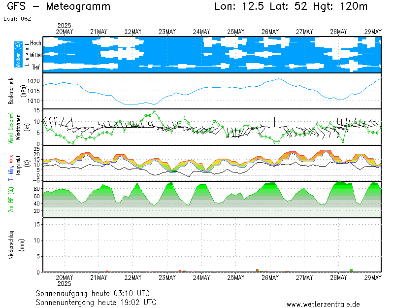The image size is (394, 308).
Task: Click the "Taupunkt" label
Action: pos(19,165)
